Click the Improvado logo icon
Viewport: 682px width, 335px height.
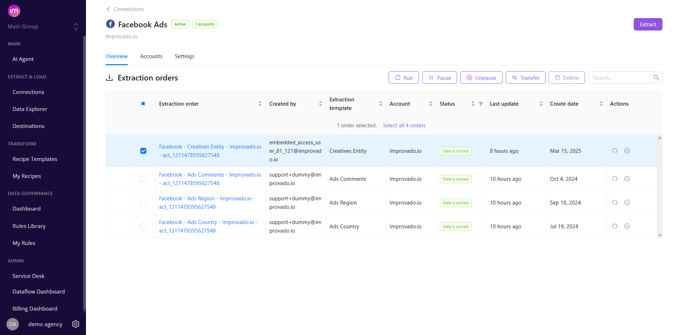tap(14, 11)
